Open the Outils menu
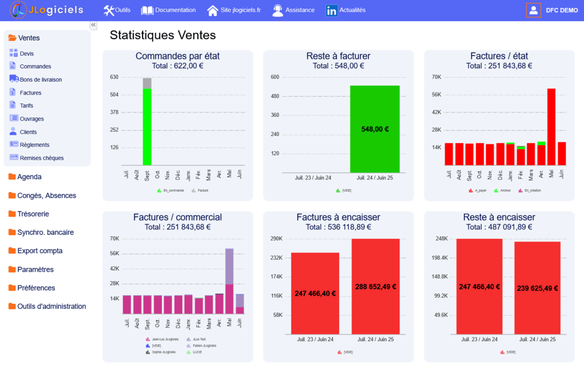The height and width of the screenshot is (376, 584). (x=117, y=10)
